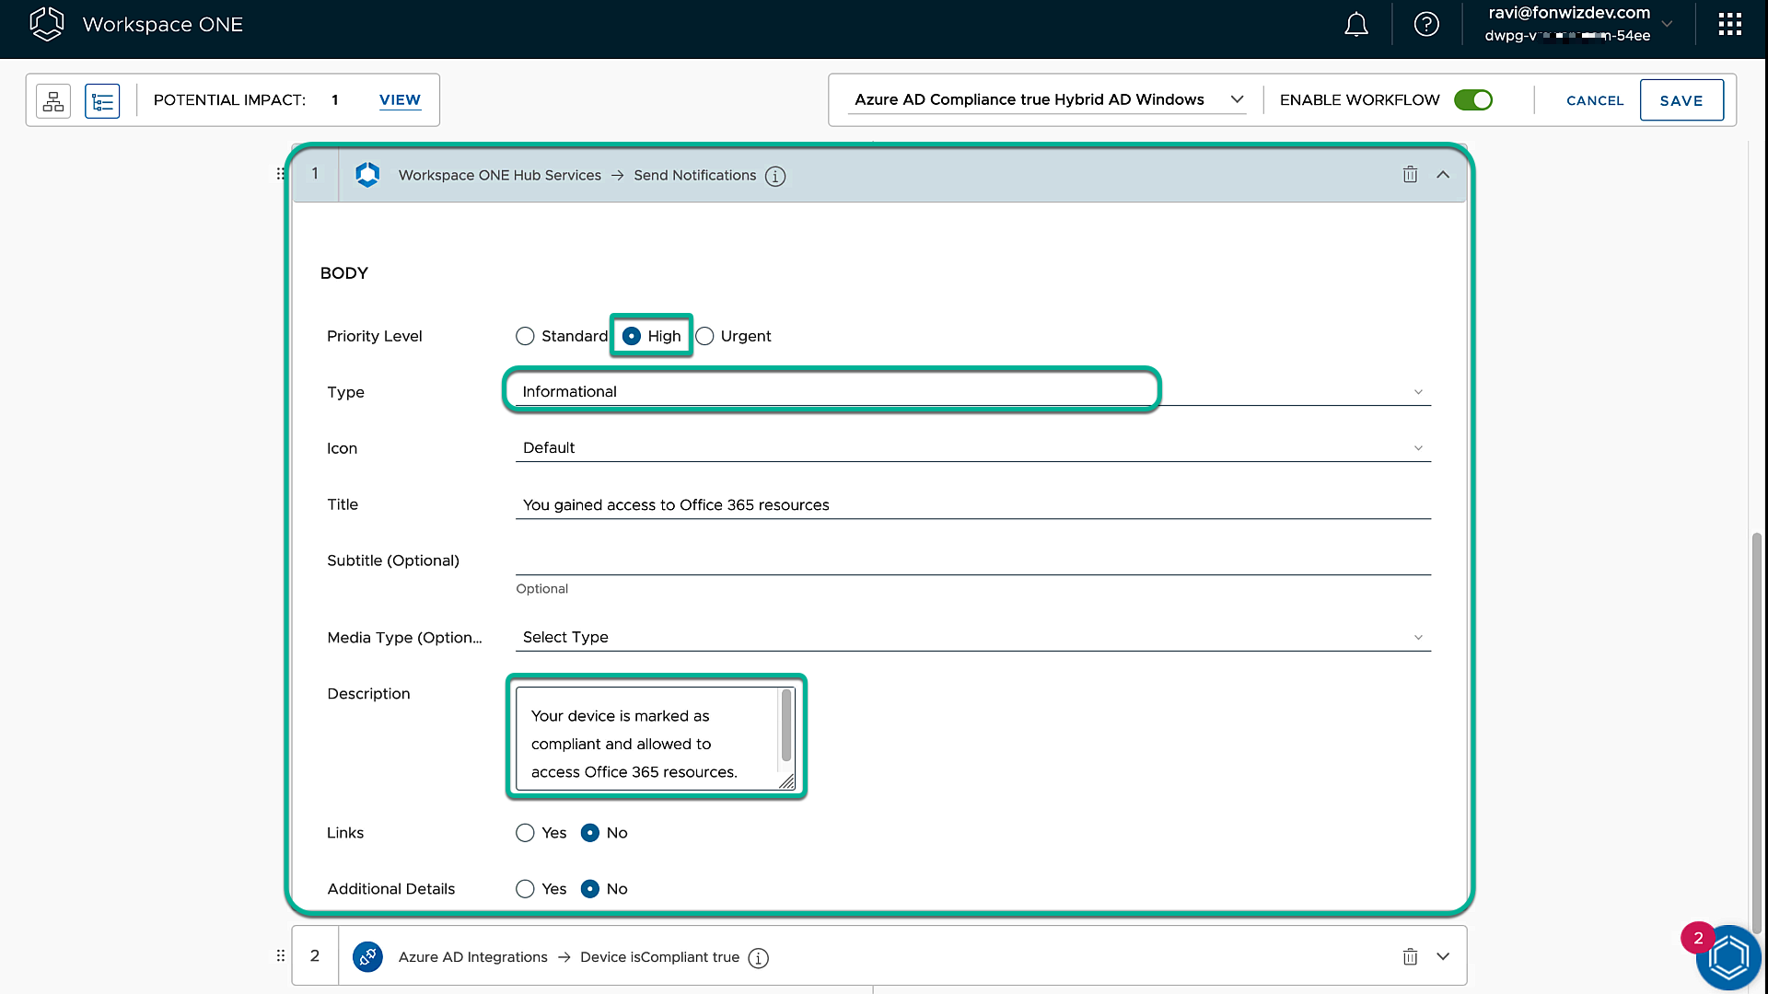This screenshot has height=994, width=1768.
Task: Expand step 2 Device isCompliant true
Action: (1443, 957)
